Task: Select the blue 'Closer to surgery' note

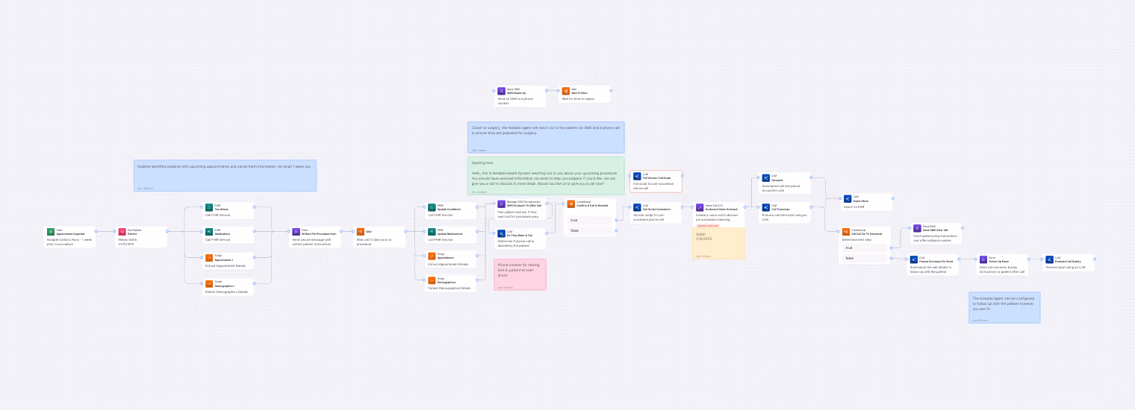Action: click(x=546, y=138)
